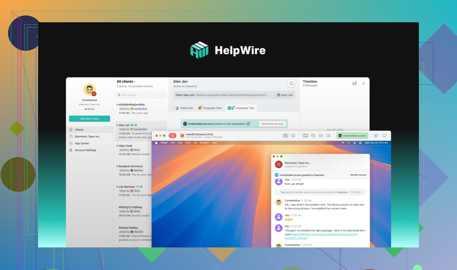457x270 pixels.
Task: Click the Timeline megaphone icon
Action: pyautogui.click(x=354, y=83)
